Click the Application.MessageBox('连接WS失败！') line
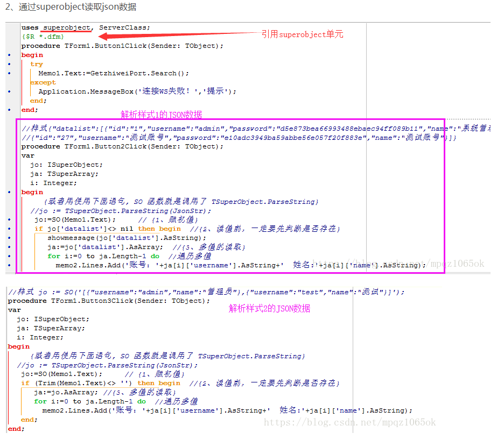 (137, 91)
